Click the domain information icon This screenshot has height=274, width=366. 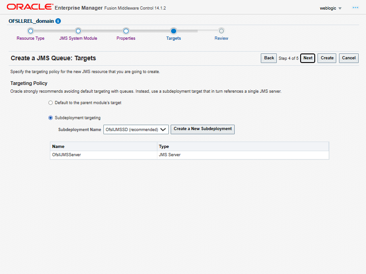(x=58, y=21)
